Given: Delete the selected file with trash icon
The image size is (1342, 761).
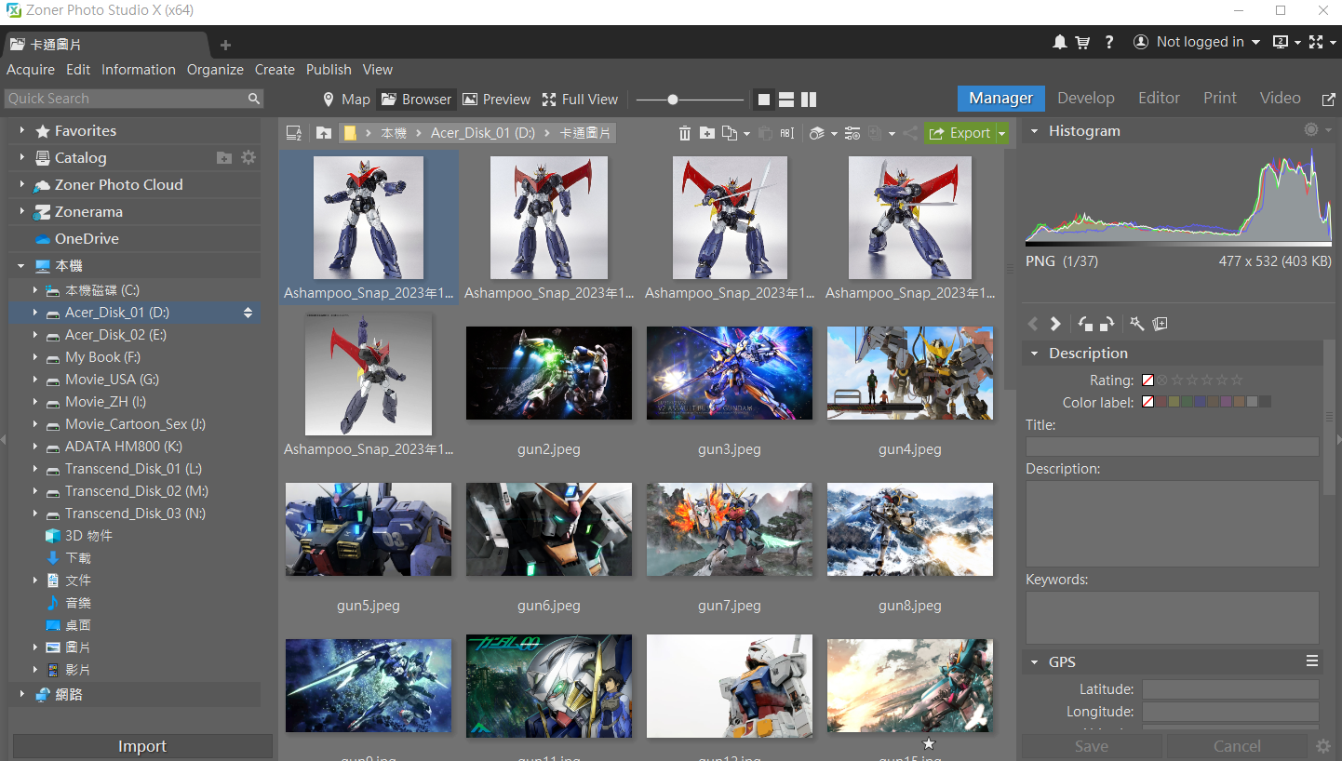Looking at the screenshot, I should [685, 133].
